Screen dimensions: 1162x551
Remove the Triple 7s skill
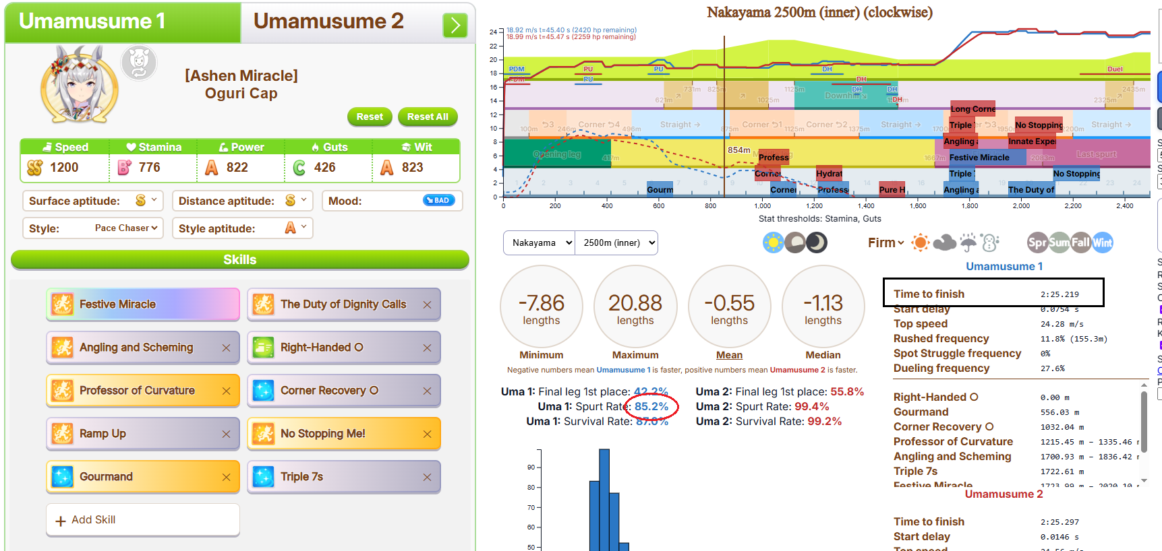[x=427, y=478]
